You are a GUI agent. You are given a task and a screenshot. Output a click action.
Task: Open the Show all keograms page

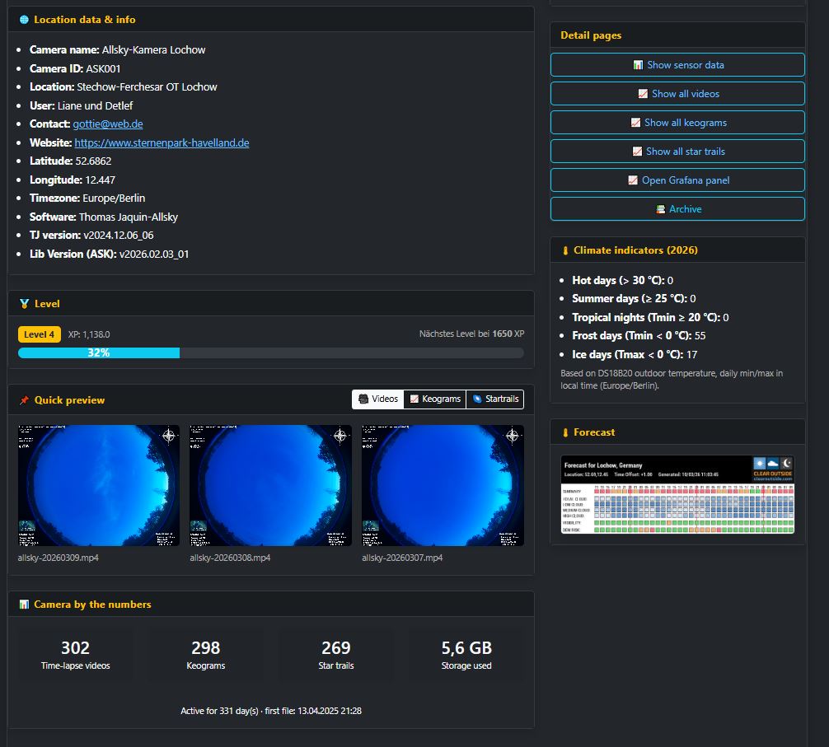point(678,123)
